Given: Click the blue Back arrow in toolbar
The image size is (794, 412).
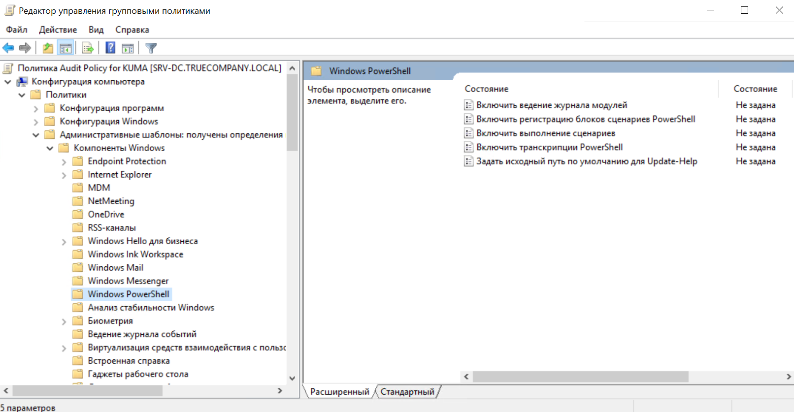Looking at the screenshot, I should [x=8, y=48].
